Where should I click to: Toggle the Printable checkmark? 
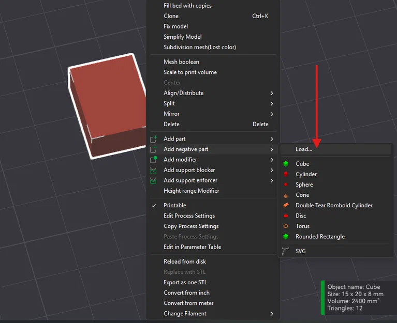[154, 206]
